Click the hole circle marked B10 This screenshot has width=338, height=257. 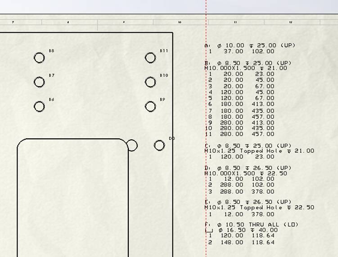150,82
